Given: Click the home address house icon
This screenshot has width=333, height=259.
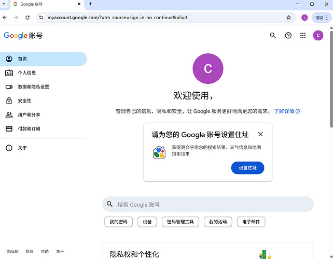Looking at the screenshot, I should coord(159,152).
